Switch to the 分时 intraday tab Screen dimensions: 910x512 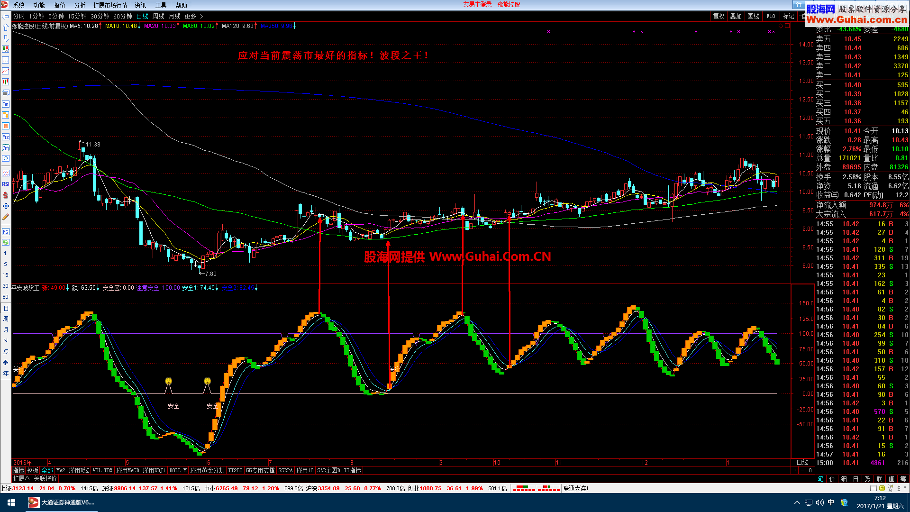point(19,16)
